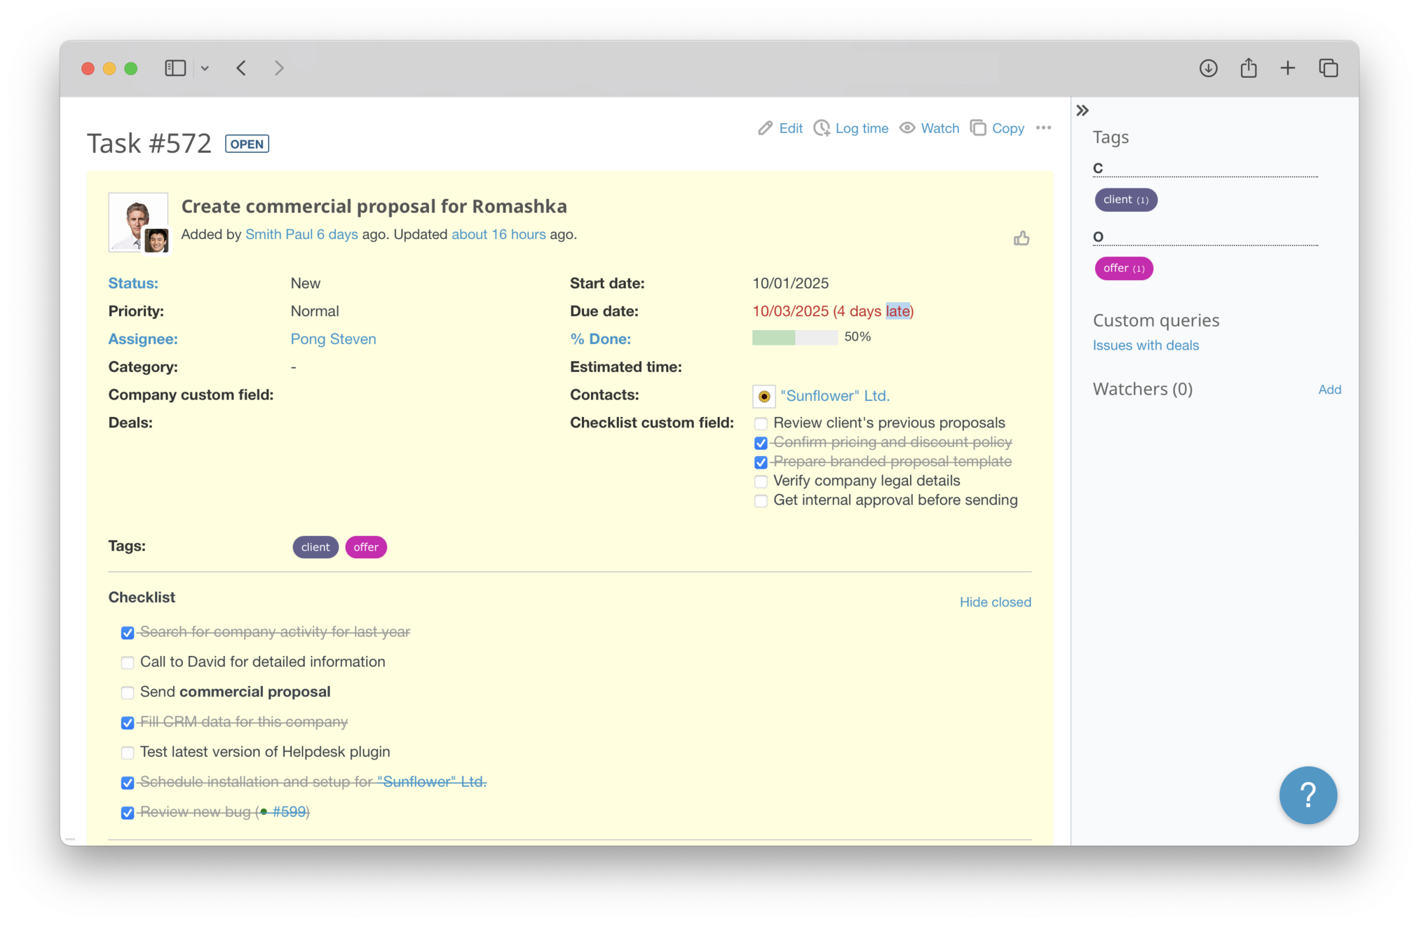Viewport: 1419px width, 925px height.
Task: Open browser downloads icon
Action: (x=1208, y=68)
